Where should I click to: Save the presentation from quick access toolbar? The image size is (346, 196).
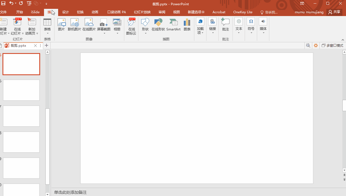3,4
